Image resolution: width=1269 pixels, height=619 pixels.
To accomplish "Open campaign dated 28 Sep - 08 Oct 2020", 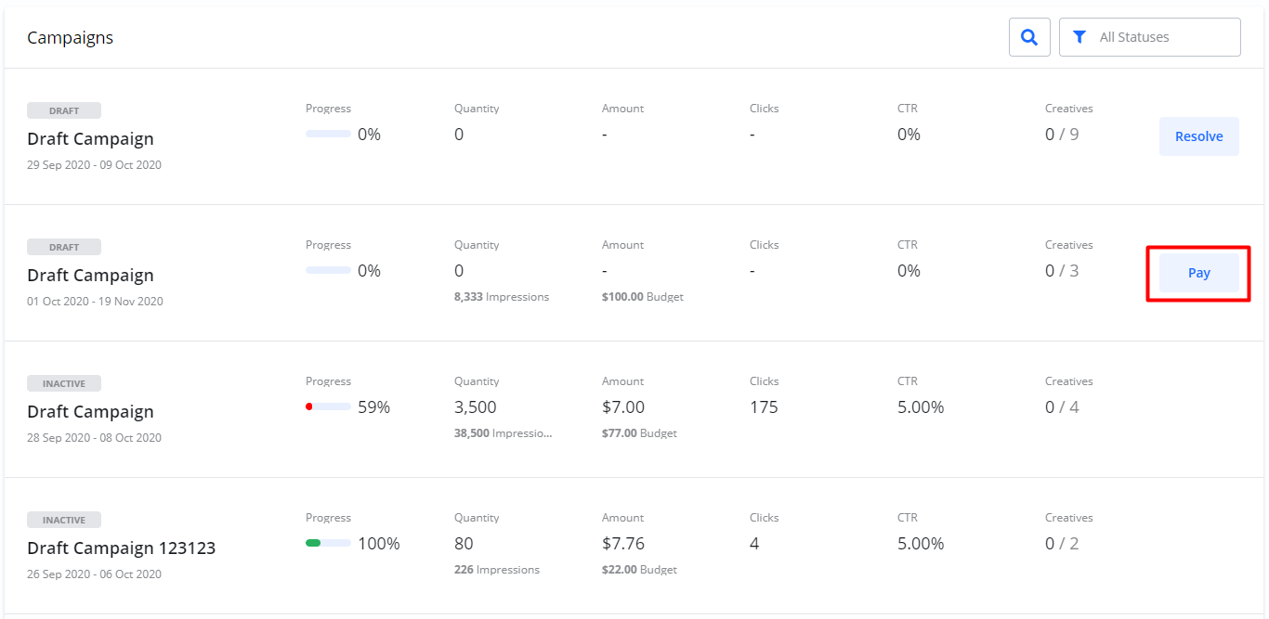I will point(90,412).
